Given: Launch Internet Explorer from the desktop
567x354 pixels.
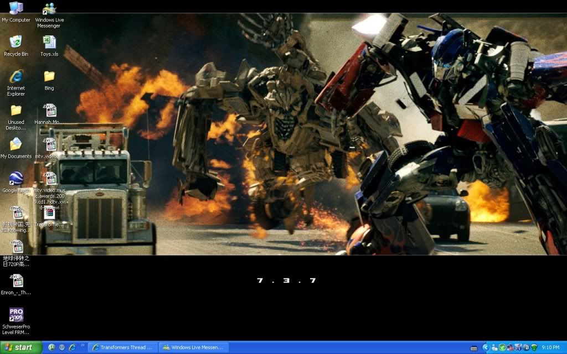Looking at the screenshot, I should click(x=16, y=76).
